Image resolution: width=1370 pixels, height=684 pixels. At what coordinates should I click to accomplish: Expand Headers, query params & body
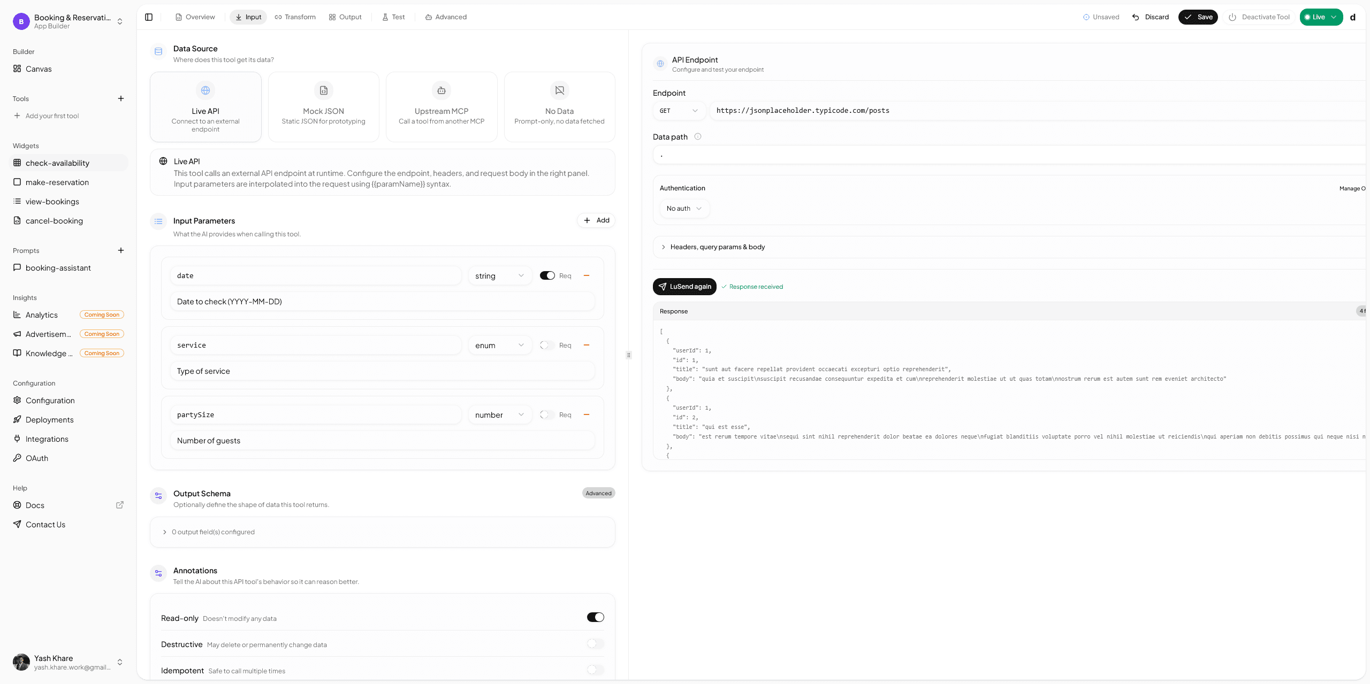coord(717,247)
